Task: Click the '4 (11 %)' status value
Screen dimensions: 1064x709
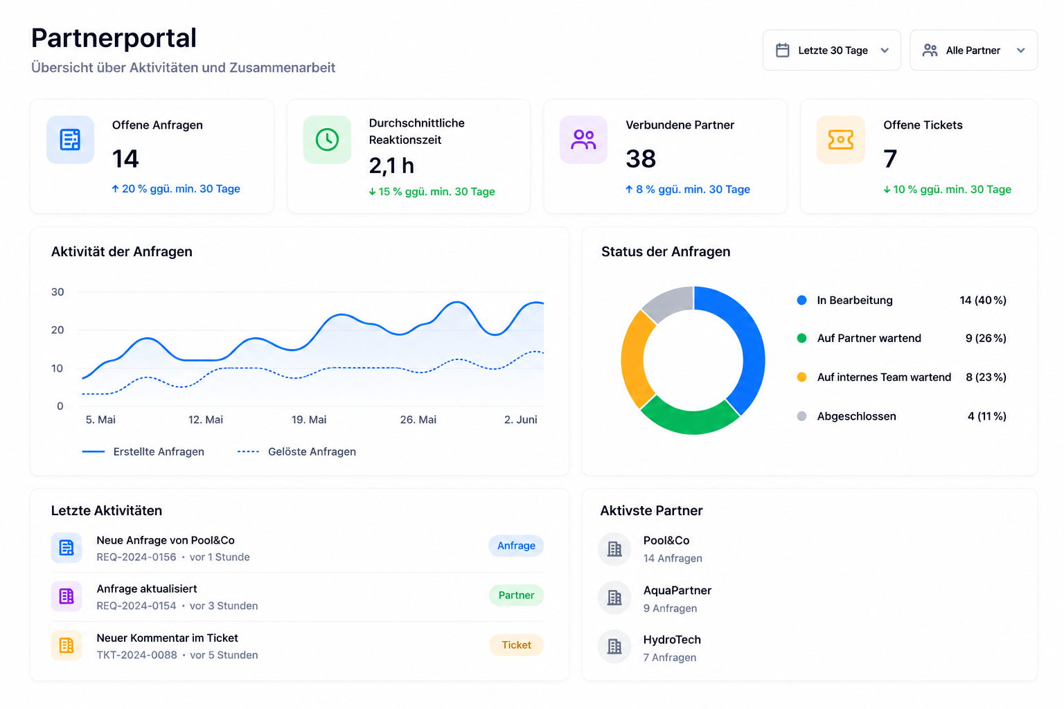Action: [x=987, y=416]
